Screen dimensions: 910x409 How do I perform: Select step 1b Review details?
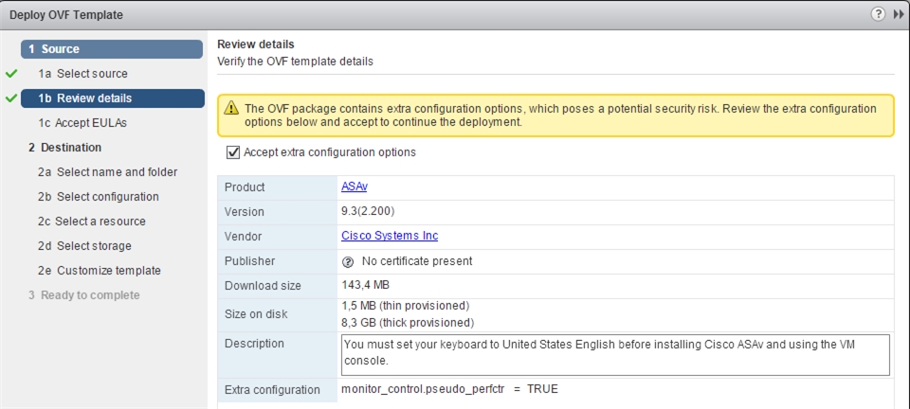point(113,98)
